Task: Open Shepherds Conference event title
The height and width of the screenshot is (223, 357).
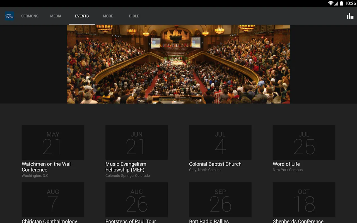Action: click(x=298, y=221)
